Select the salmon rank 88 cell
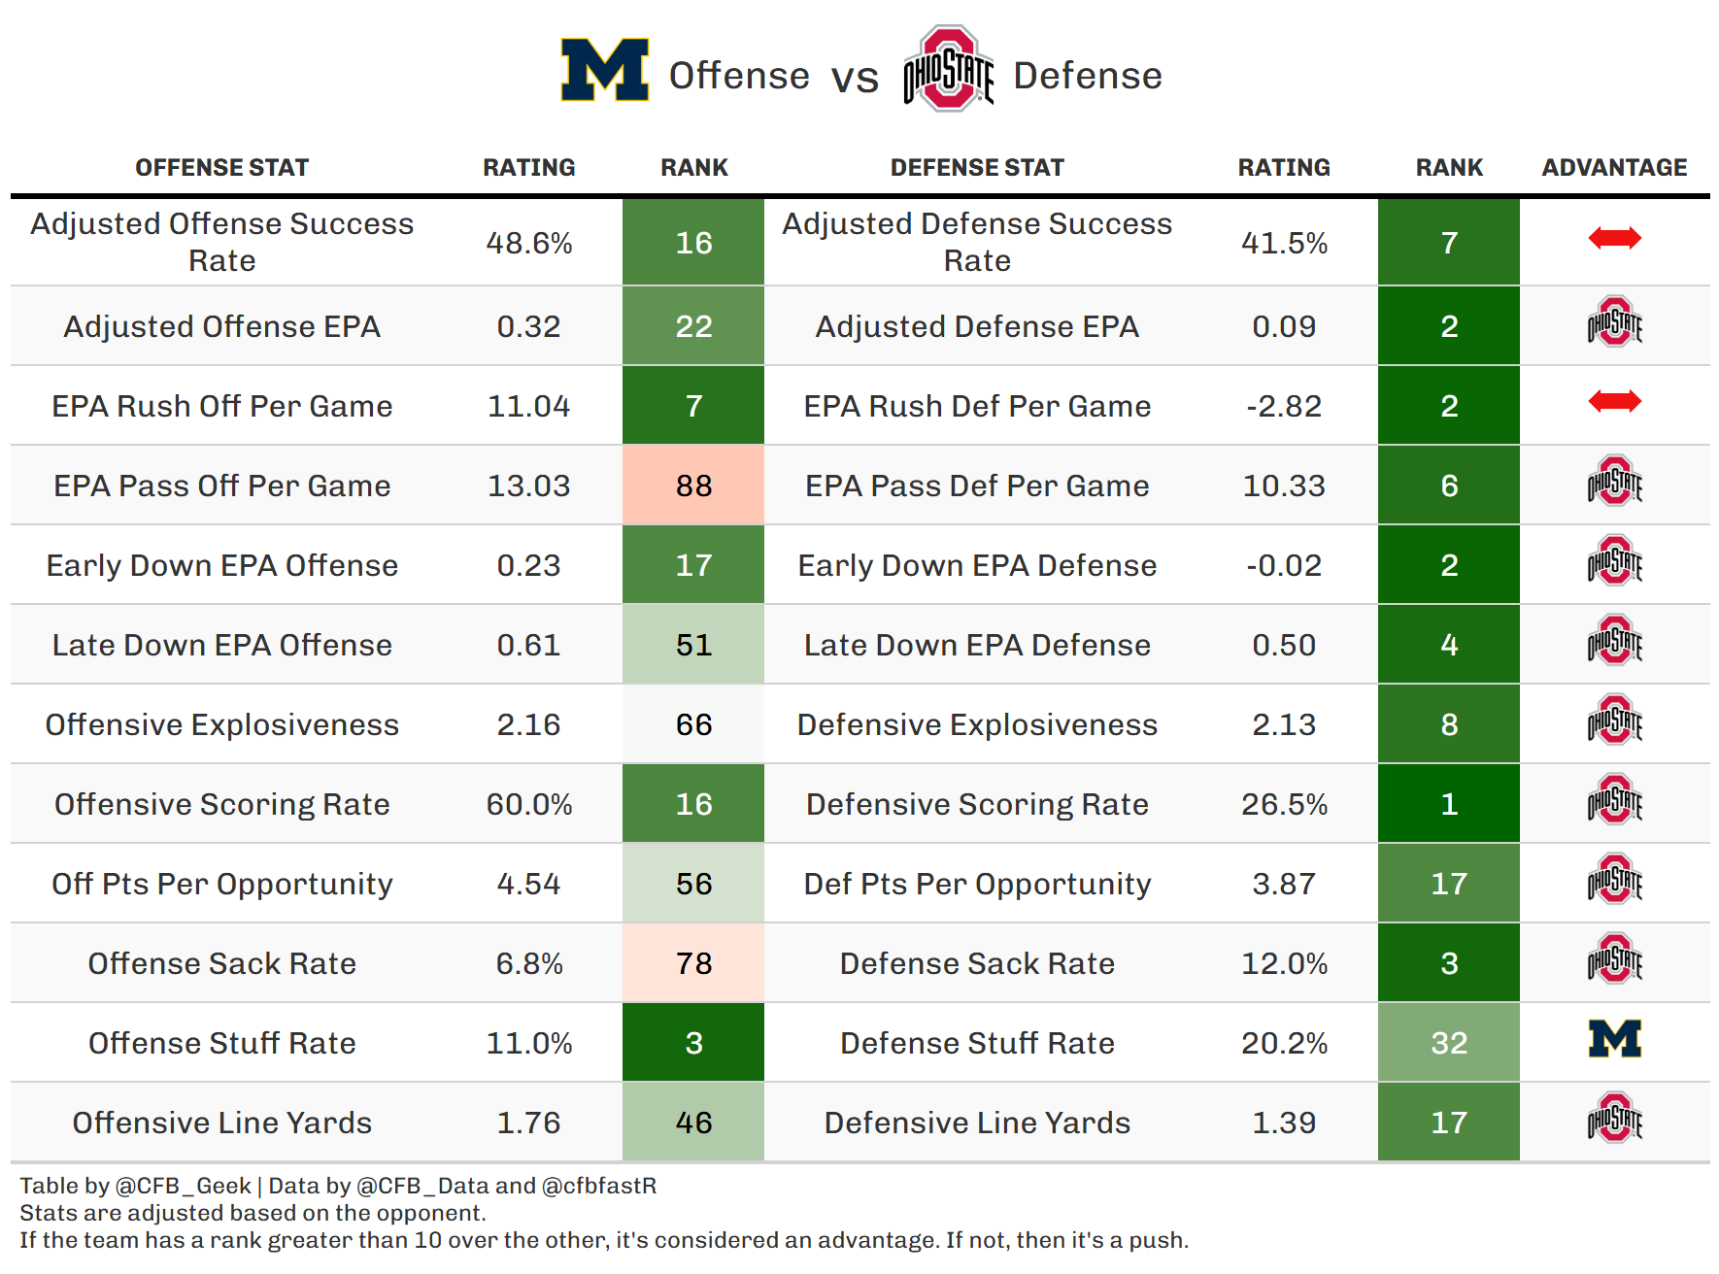The width and height of the screenshot is (1719, 1274). coord(693,486)
